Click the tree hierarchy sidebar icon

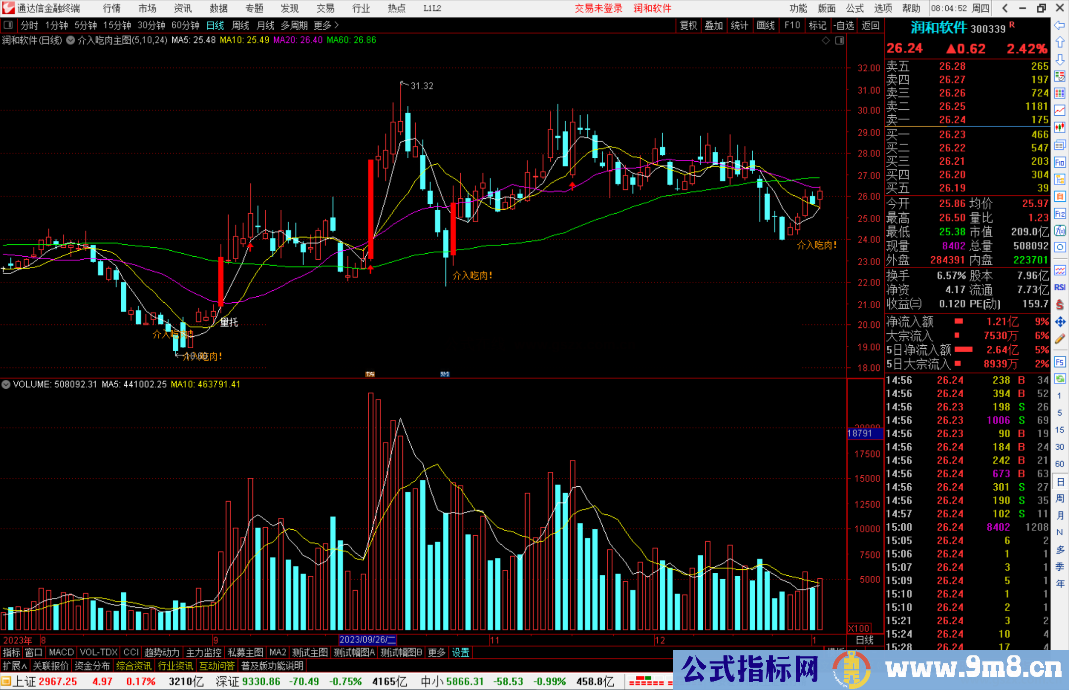pyautogui.click(x=1060, y=179)
